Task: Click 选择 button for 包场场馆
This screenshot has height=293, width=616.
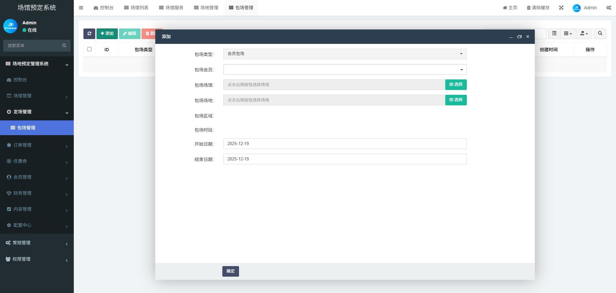Action: point(456,85)
